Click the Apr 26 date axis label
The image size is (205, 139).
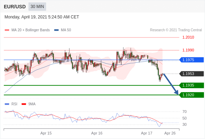[x=170, y=133]
